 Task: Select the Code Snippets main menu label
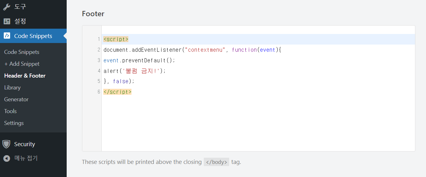click(x=33, y=36)
